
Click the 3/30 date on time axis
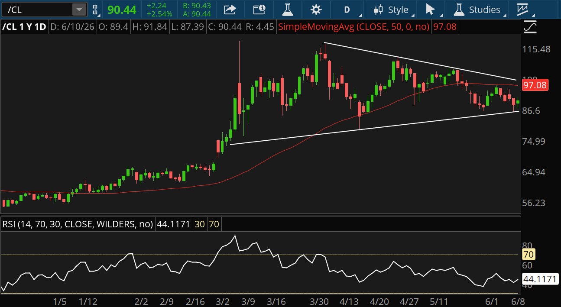(x=320, y=301)
